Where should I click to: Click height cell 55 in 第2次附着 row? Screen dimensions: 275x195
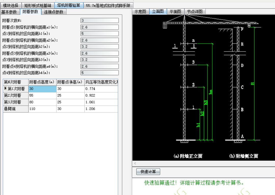point(43,95)
